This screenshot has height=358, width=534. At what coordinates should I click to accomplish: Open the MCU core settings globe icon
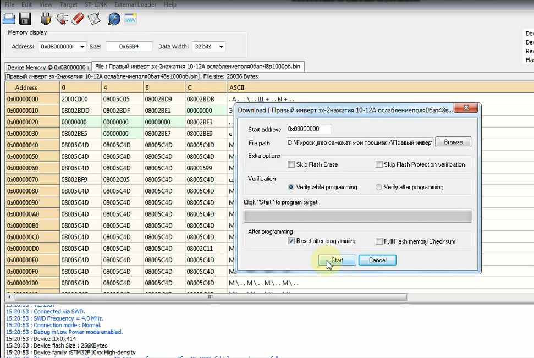[x=114, y=19]
